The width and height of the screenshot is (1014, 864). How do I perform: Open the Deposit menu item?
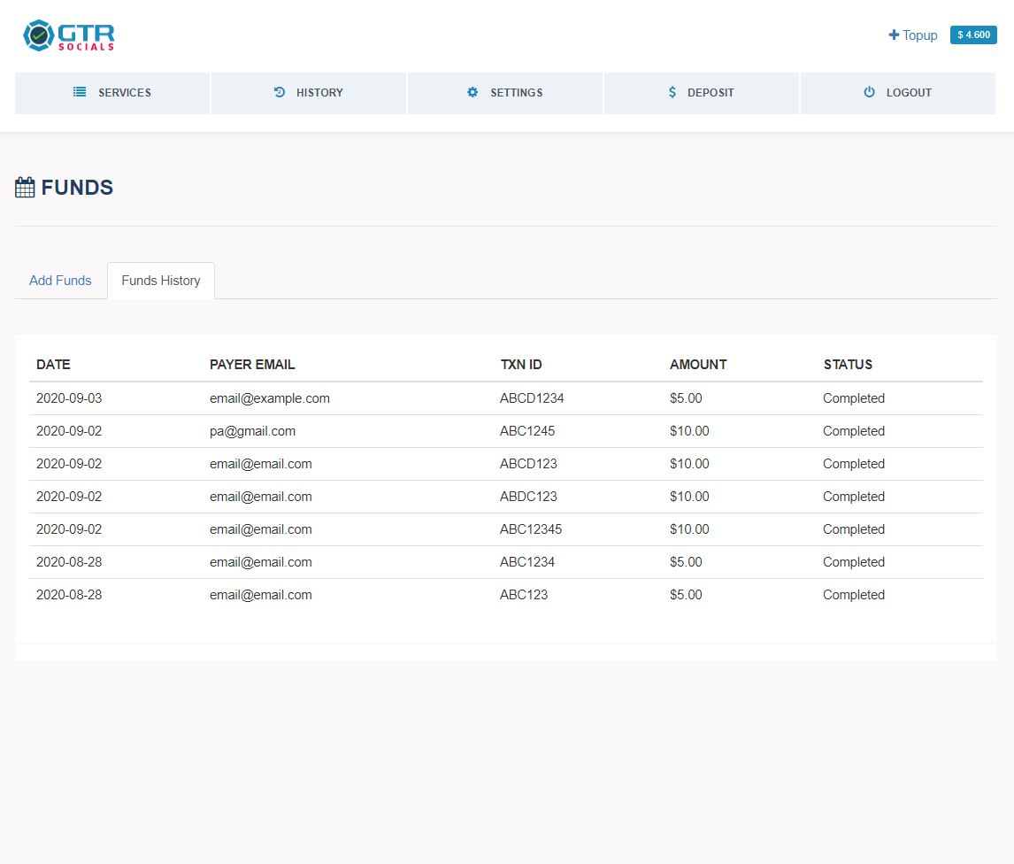[702, 93]
